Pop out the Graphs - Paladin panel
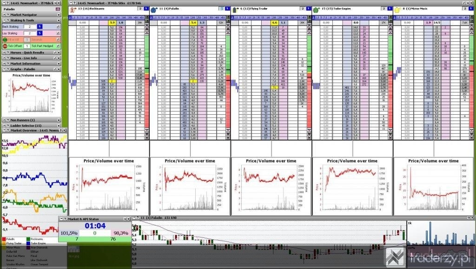The image size is (476, 269). click(x=55, y=69)
